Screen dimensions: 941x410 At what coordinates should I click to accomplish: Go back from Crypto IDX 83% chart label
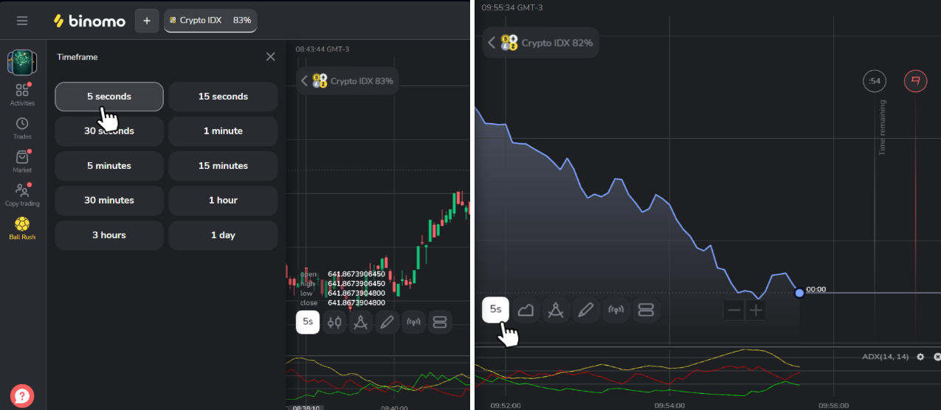305,81
